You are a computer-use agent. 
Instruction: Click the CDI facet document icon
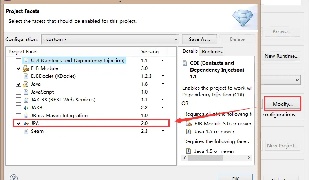(x=26, y=61)
